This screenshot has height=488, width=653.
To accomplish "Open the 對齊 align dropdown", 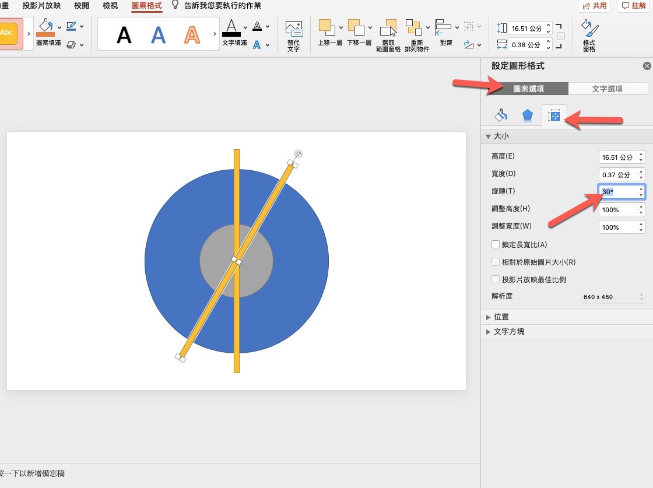I will [x=445, y=30].
